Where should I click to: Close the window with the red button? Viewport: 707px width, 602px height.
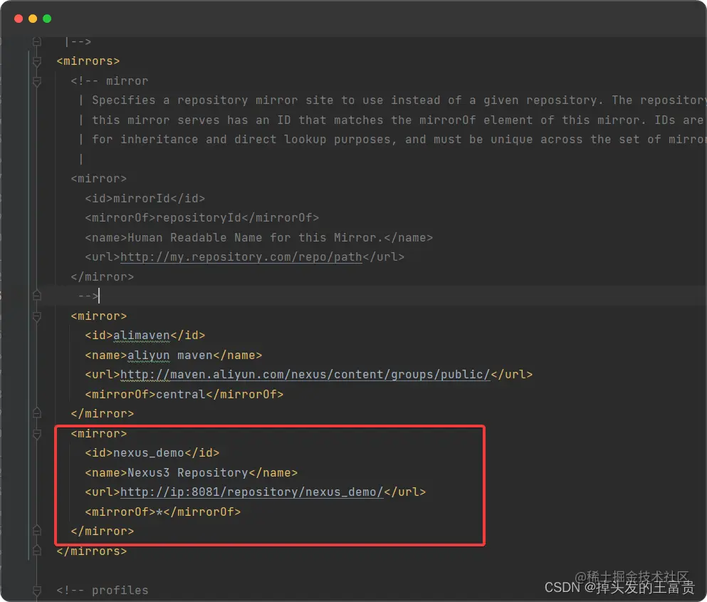(x=19, y=19)
